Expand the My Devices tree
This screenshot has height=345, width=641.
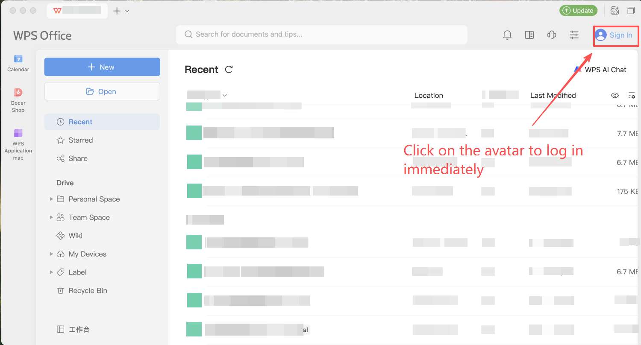click(51, 254)
